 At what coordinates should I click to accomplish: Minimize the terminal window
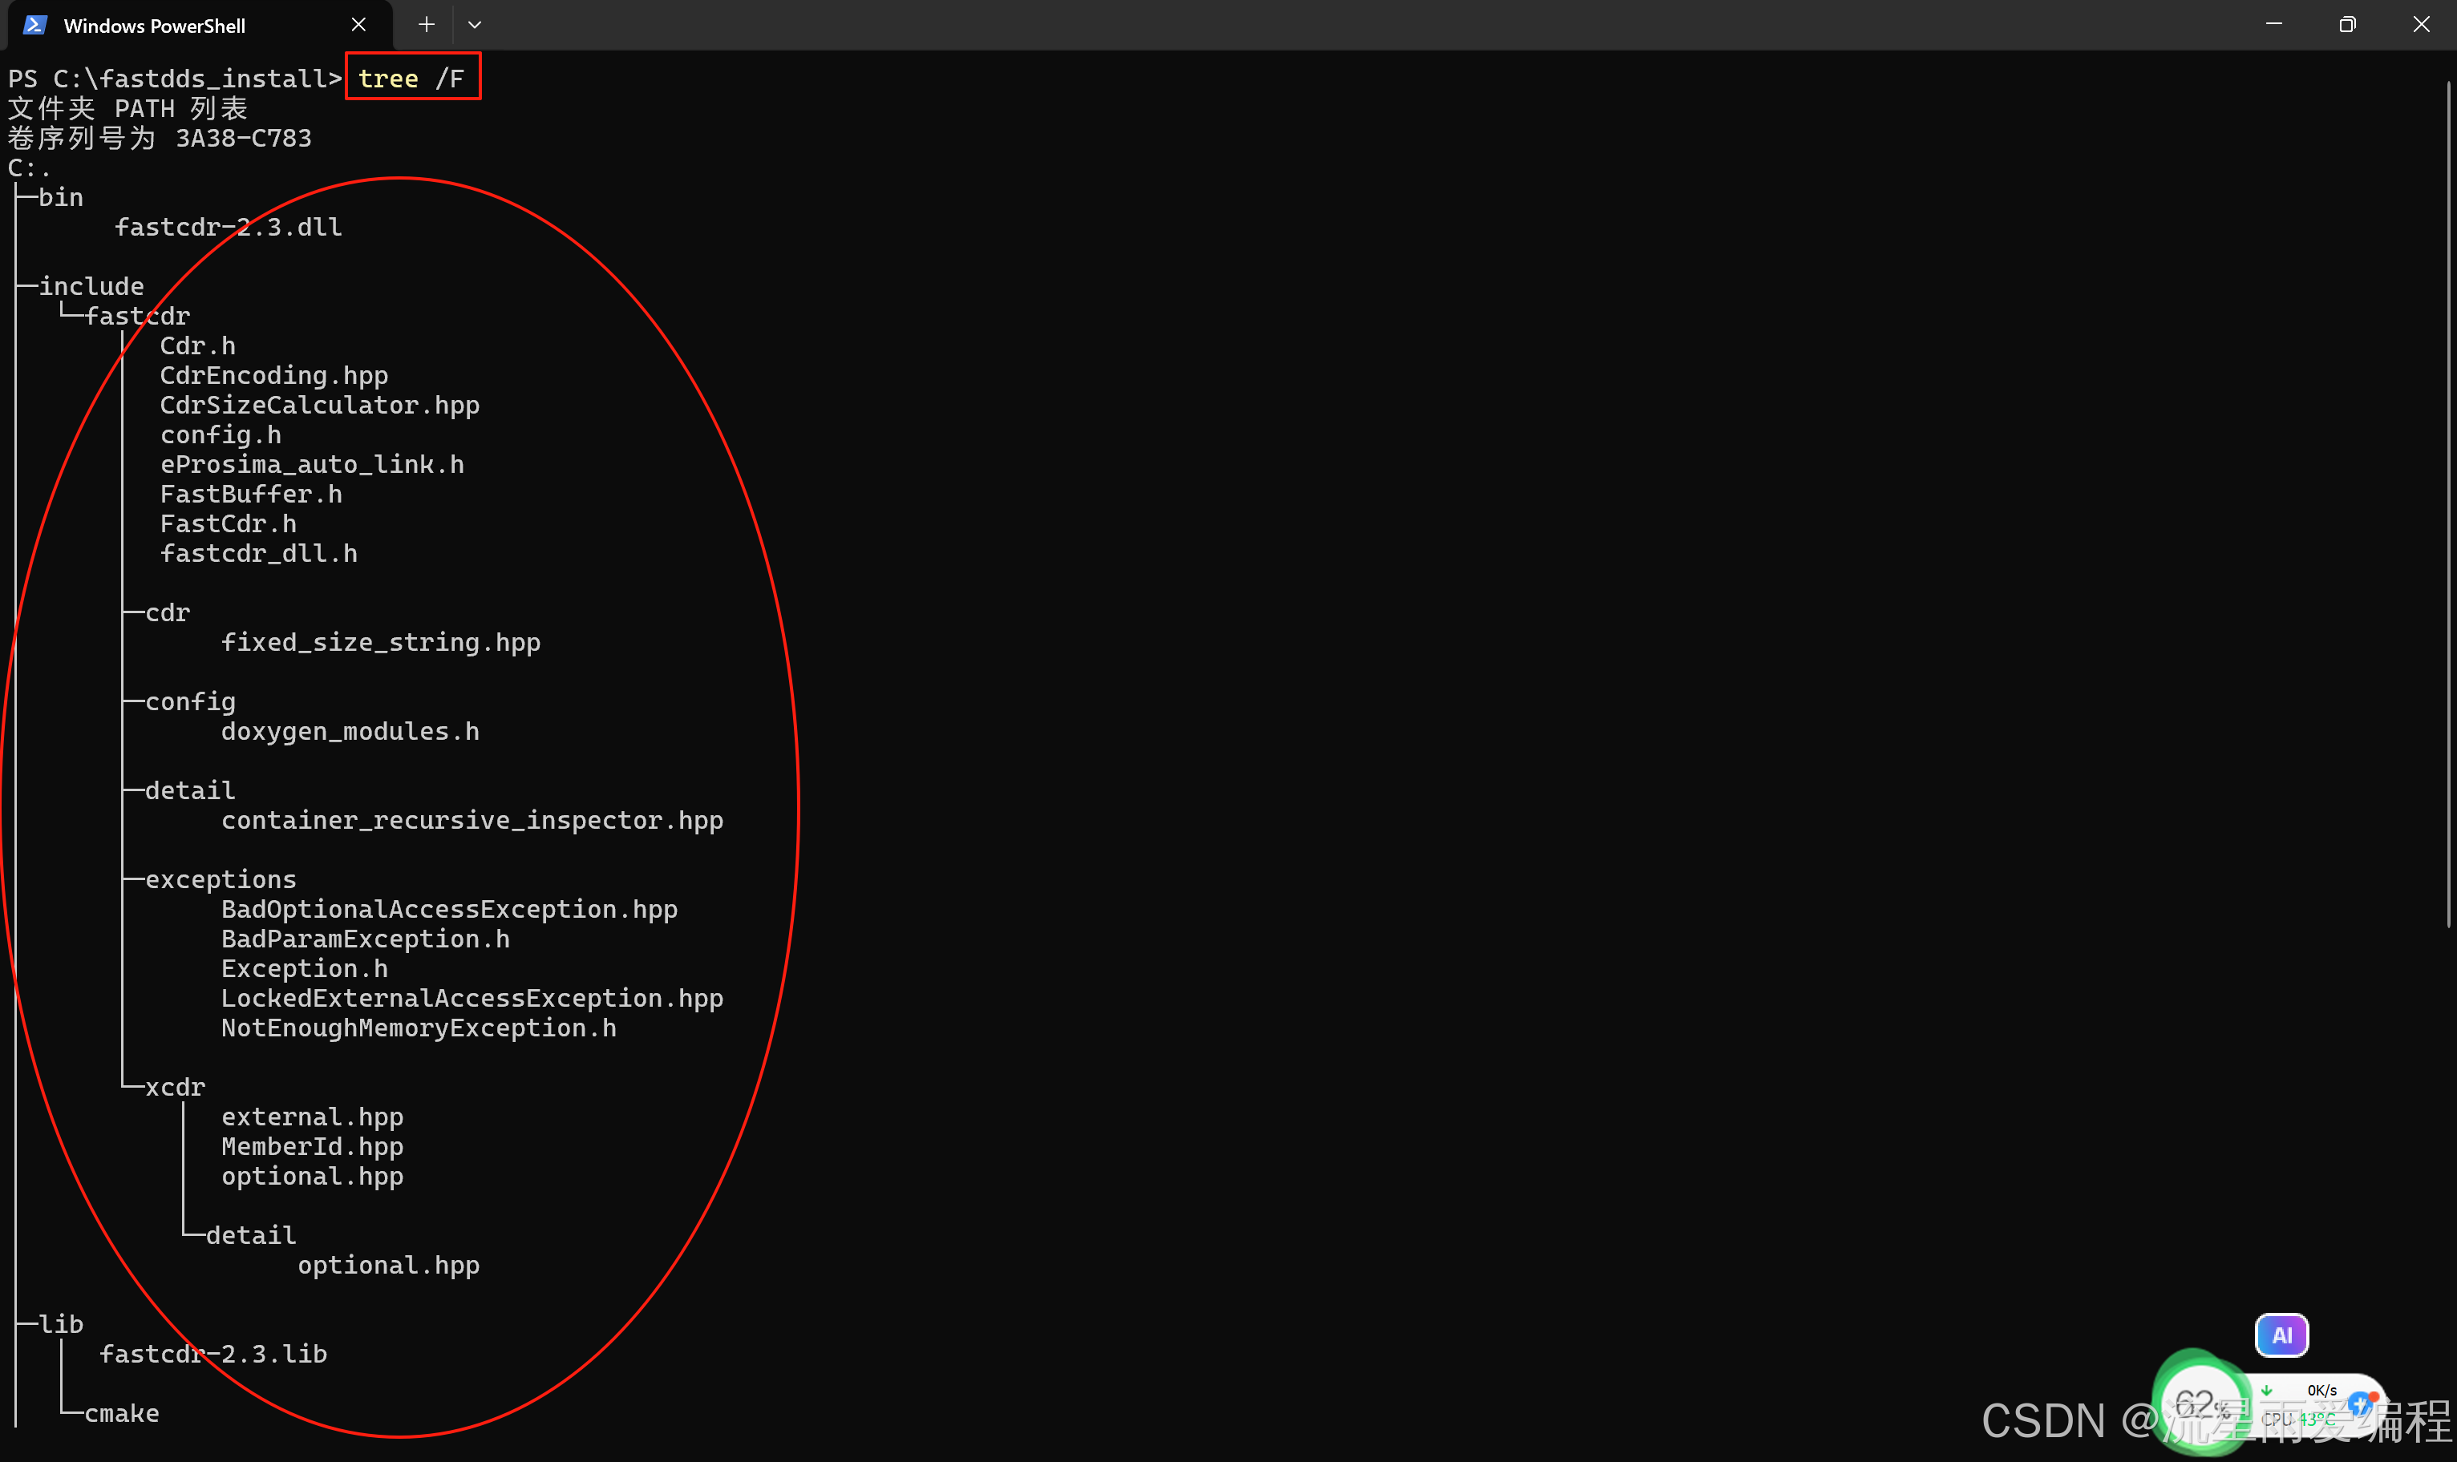click(x=2273, y=25)
